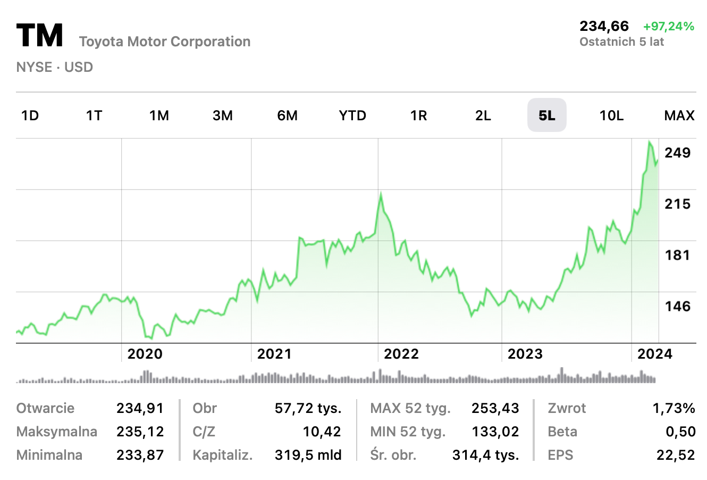The height and width of the screenshot is (480, 707).
Task: Click the Zwrot label
Action: pyautogui.click(x=567, y=408)
